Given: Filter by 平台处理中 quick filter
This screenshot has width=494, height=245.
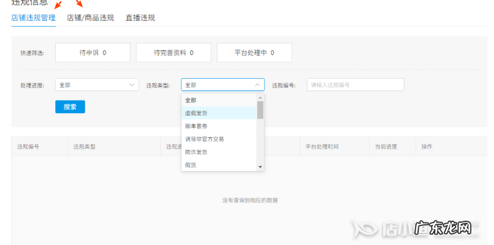Looking at the screenshot, I should pos(254,53).
